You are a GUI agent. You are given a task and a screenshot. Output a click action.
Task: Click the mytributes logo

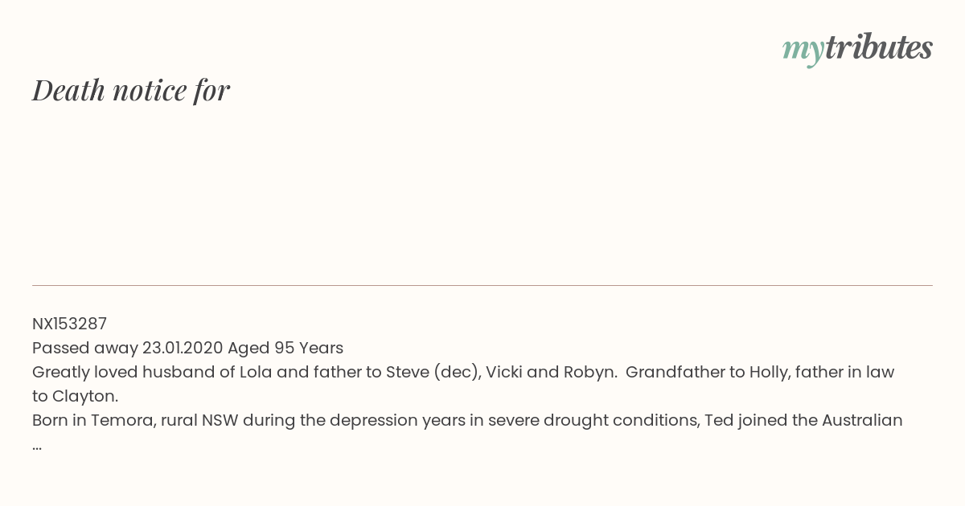point(857,48)
